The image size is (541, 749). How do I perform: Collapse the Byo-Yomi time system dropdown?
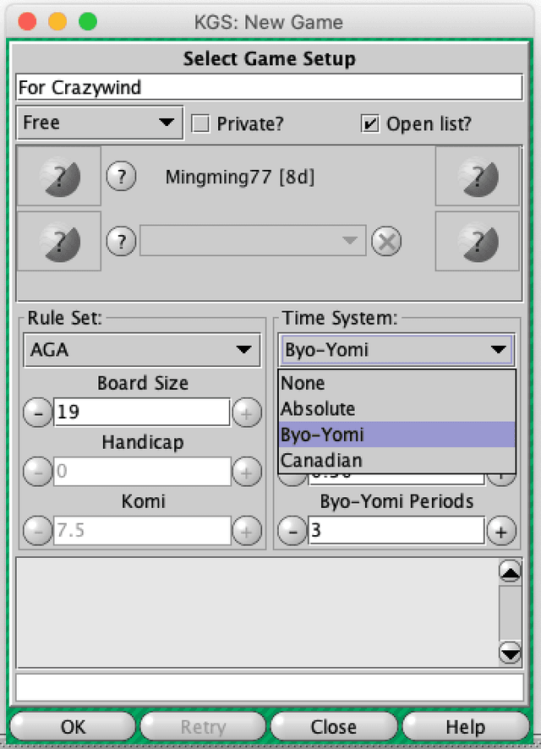coord(396,350)
